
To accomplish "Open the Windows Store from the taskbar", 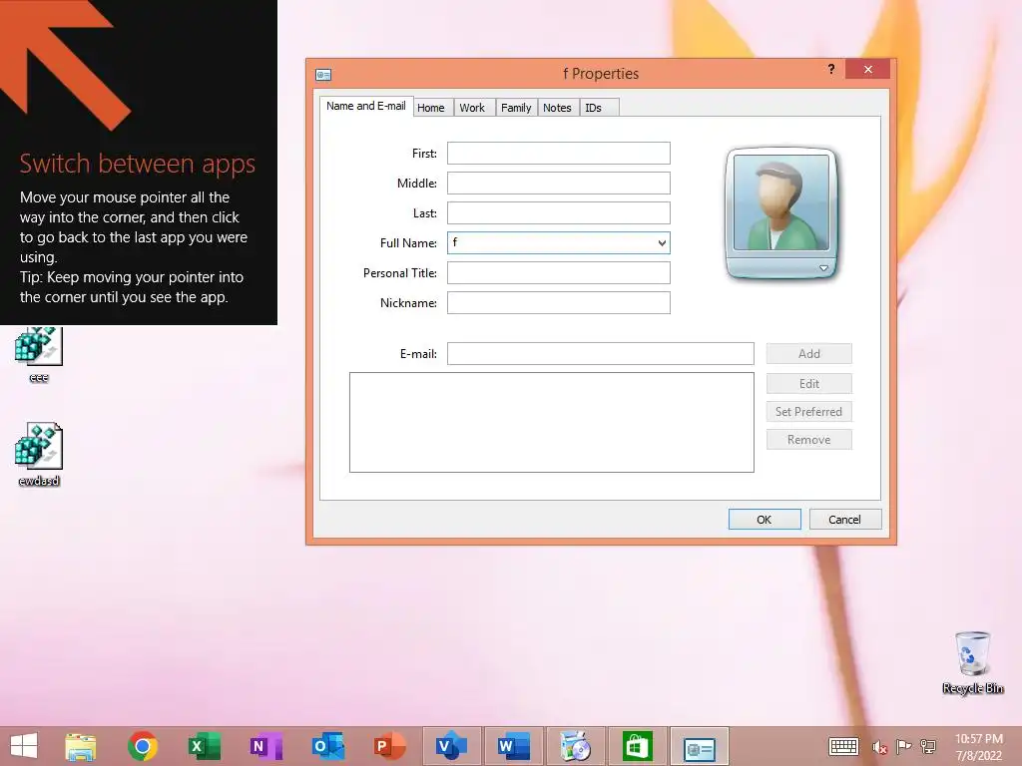I will (x=637, y=746).
